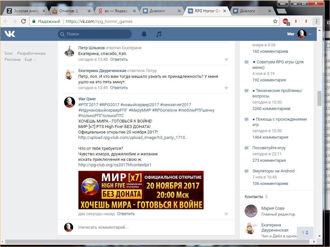This screenshot has width=330, height=247.
Task: Open 160 комментариев count
Action: [x=270, y=51]
